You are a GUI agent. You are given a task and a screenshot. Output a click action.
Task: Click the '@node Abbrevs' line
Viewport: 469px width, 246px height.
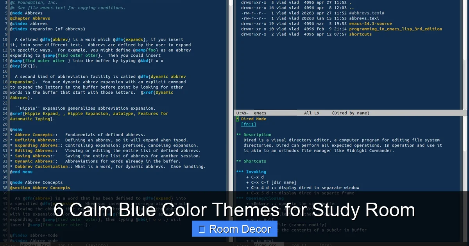click(x=26, y=13)
